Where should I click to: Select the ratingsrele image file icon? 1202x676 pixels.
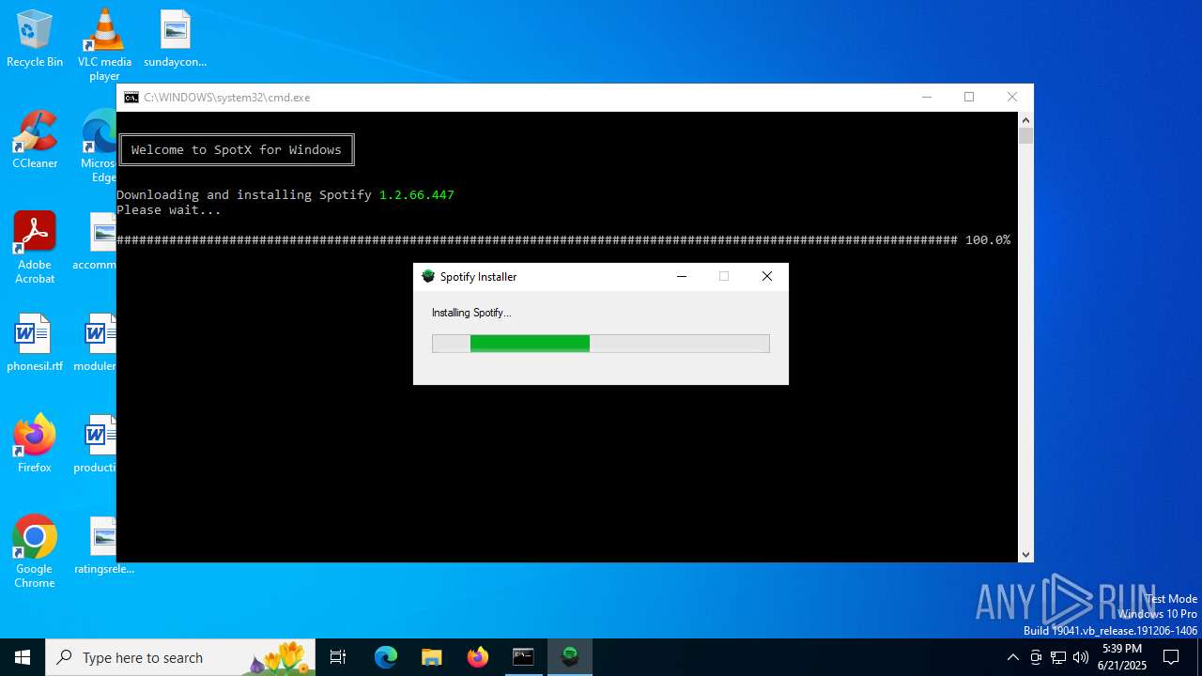click(104, 545)
